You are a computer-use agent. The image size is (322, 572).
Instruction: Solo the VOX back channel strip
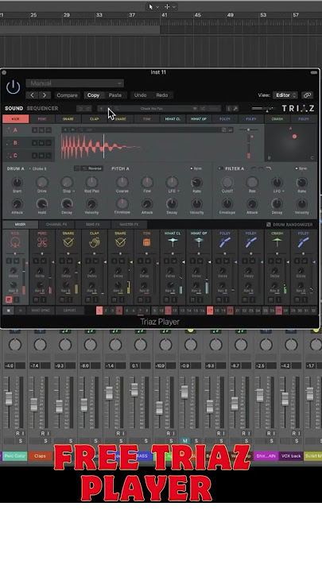point(297,441)
